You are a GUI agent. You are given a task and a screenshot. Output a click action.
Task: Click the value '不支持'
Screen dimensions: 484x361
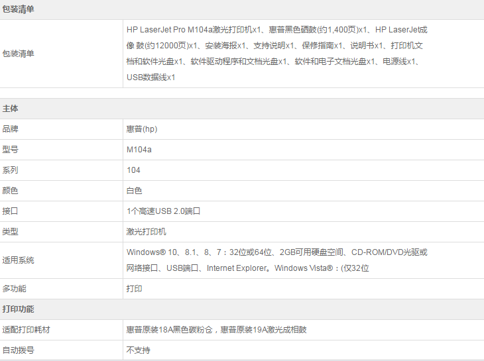[139, 350]
